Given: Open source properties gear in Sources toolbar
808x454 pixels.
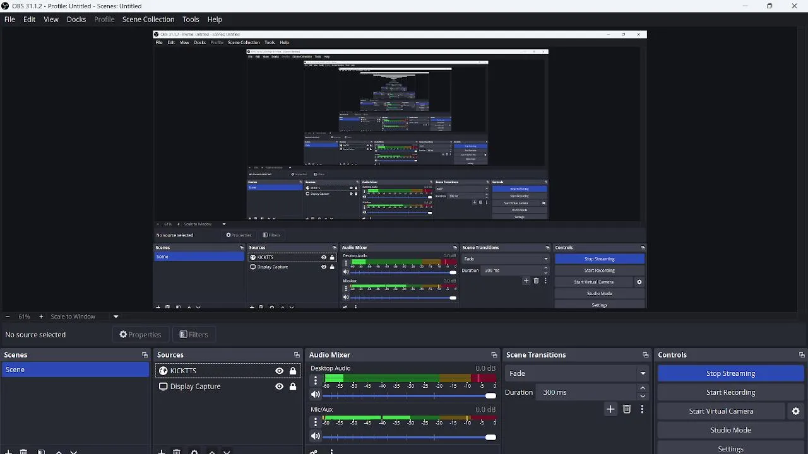Looking at the screenshot, I should click(x=194, y=451).
